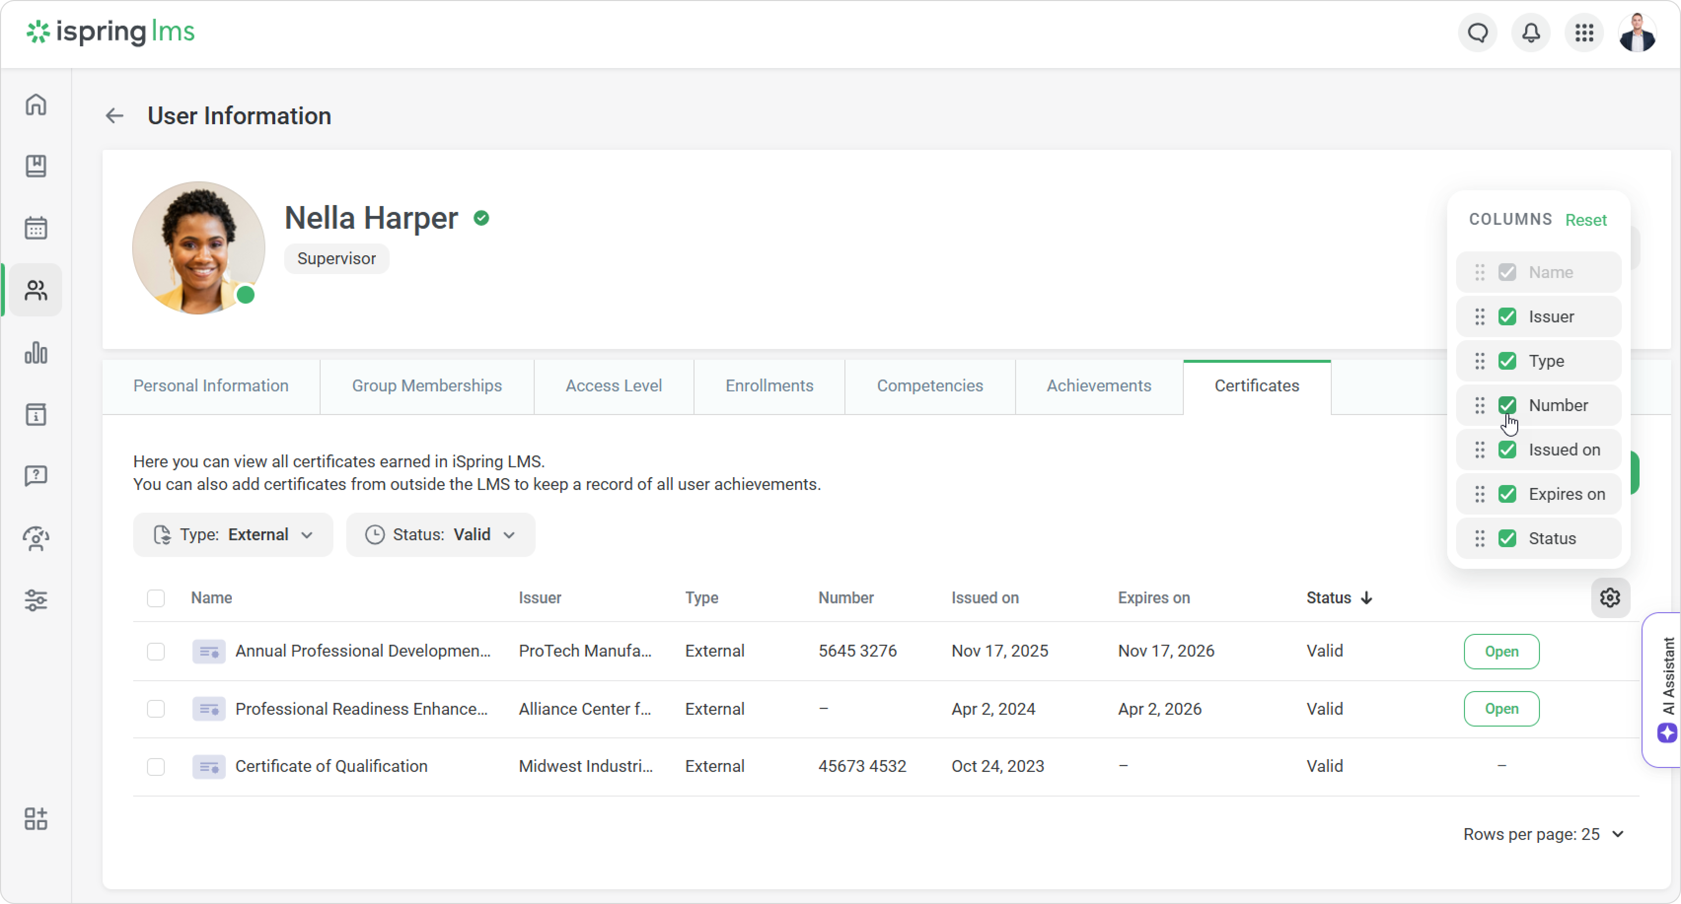This screenshot has width=1681, height=904.
Task: Open the apps grid icon
Action: [x=1584, y=32]
